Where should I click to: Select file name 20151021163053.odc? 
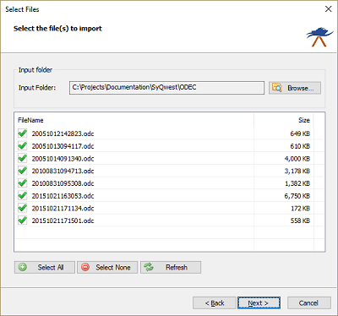63,196
